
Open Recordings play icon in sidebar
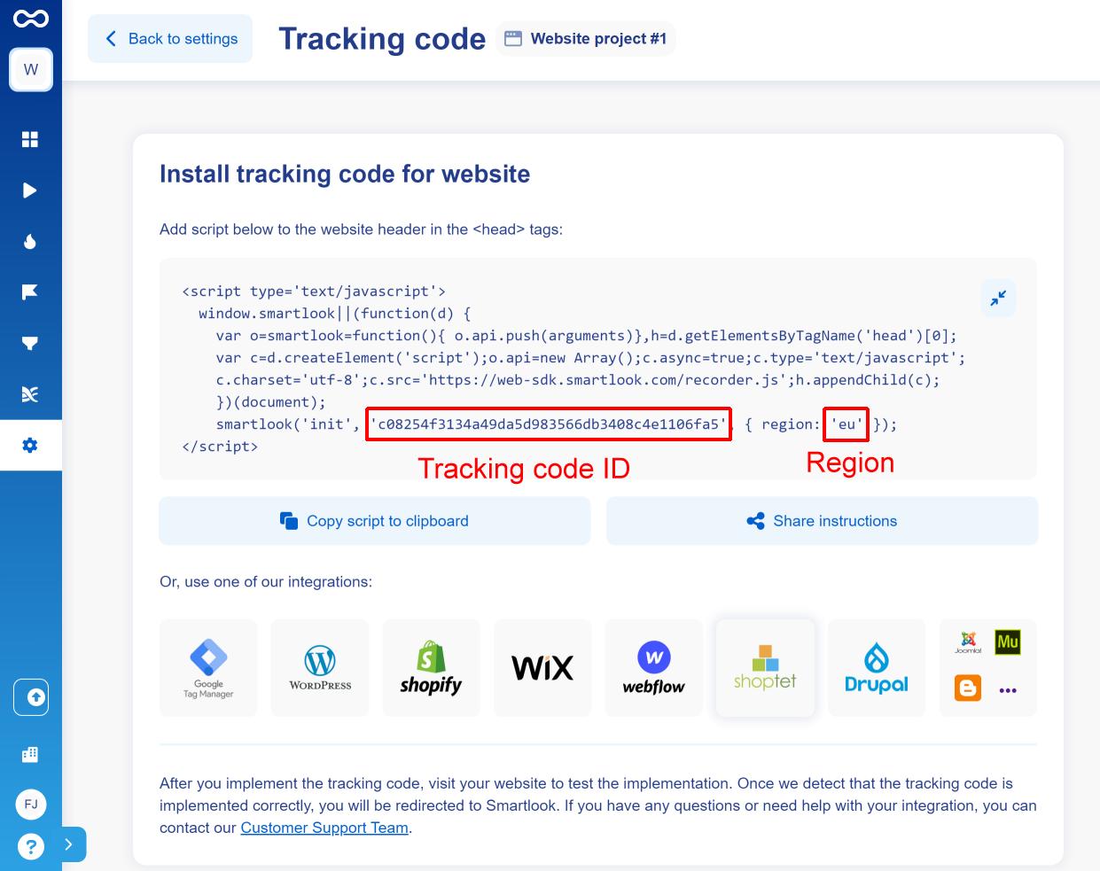[30, 191]
